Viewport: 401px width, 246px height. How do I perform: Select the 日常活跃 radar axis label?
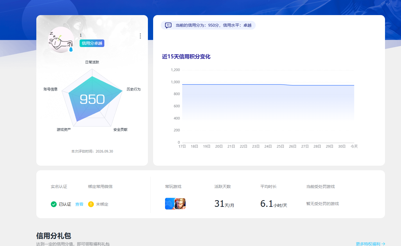point(92,62)
